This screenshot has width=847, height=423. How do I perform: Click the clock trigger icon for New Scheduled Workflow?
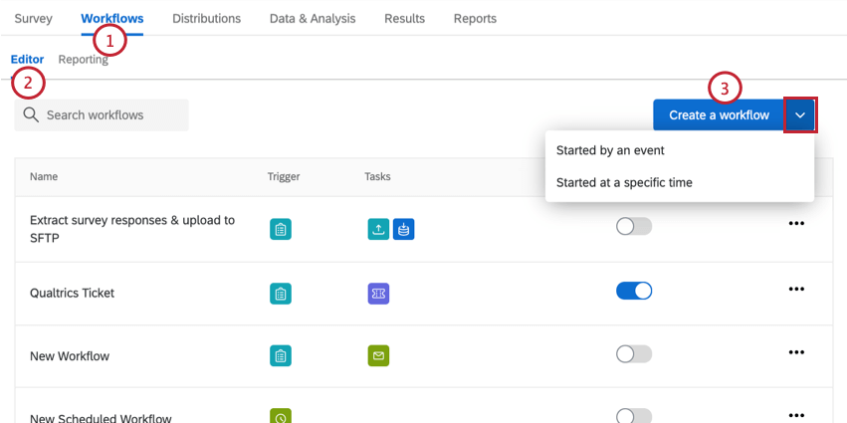coord(281,416)
